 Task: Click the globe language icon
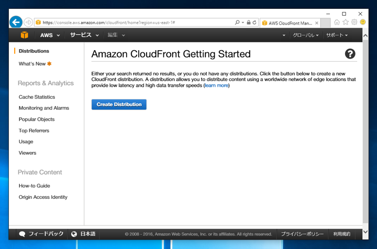(74, 234)
